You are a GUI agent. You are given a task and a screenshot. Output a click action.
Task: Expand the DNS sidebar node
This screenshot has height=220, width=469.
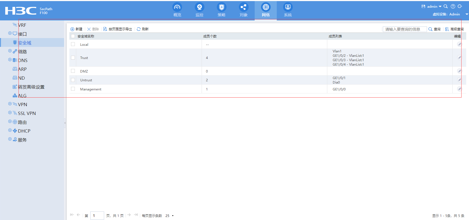coord(10,60)
